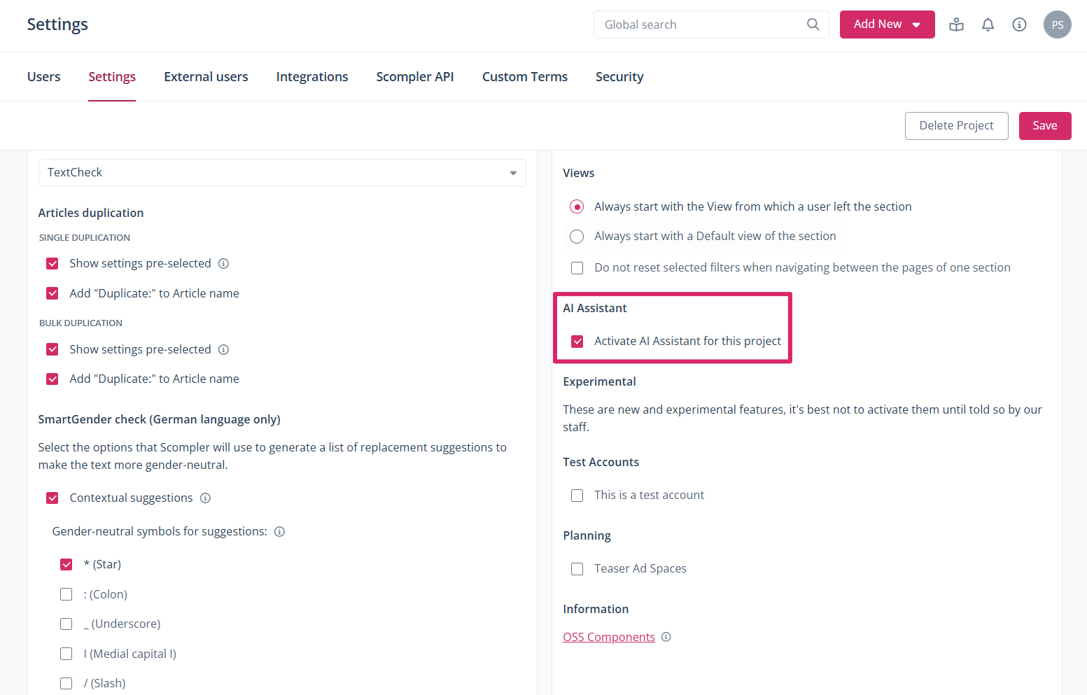This screenshot has height=695, width=1087.
Task: Select Always start with a Default view
Action: (577, 237)
